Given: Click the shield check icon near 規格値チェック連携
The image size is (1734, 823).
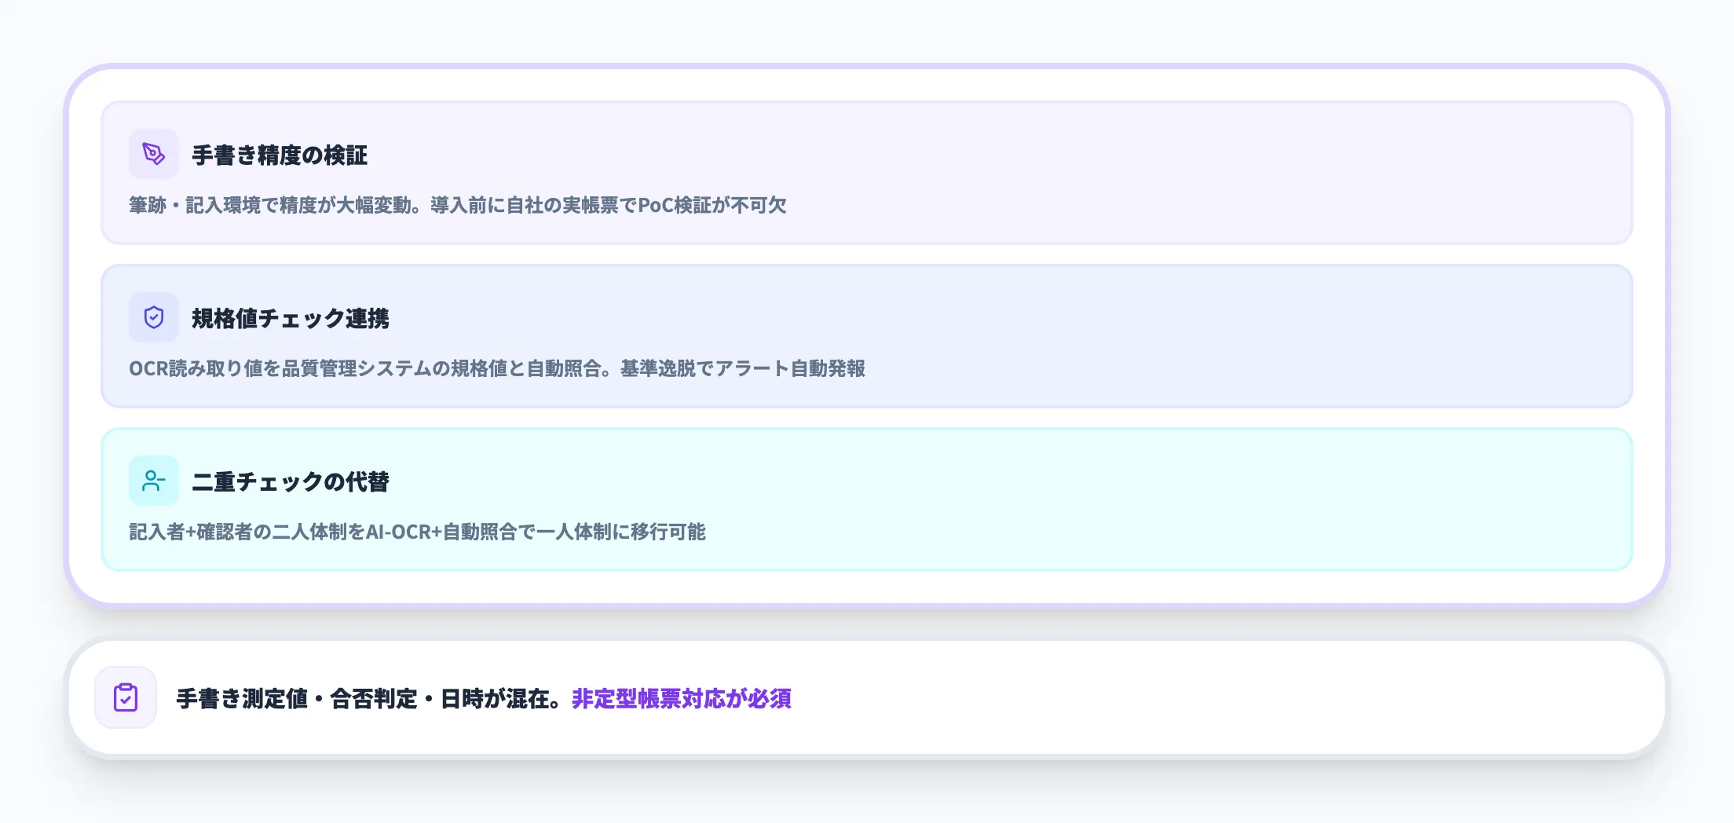Looking at the screenshot, I should point(153,317).
